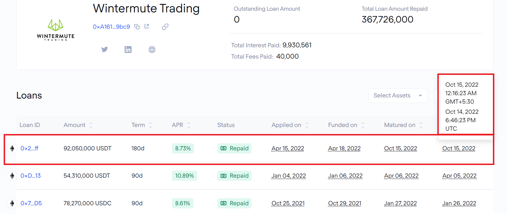
Task: Click the chain link icon beside address
Action: click(165, 27)
